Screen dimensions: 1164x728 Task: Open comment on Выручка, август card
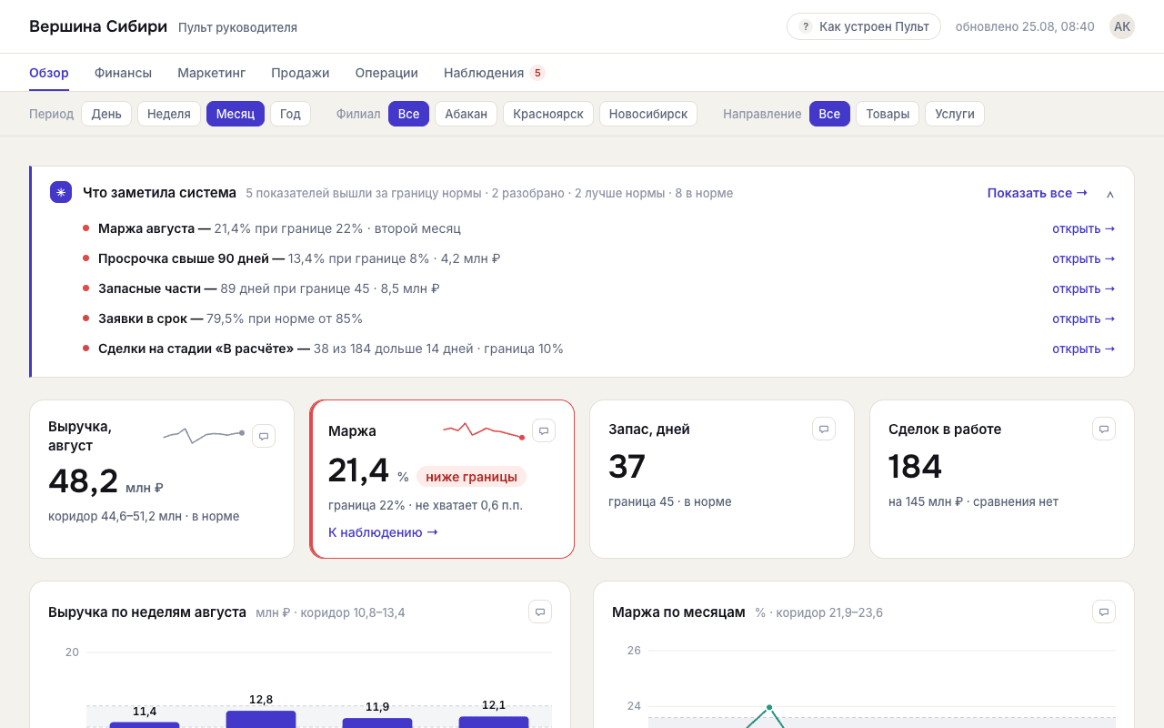click(x=264, y=436)
